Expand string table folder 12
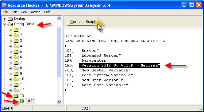 tap(10, 90)
